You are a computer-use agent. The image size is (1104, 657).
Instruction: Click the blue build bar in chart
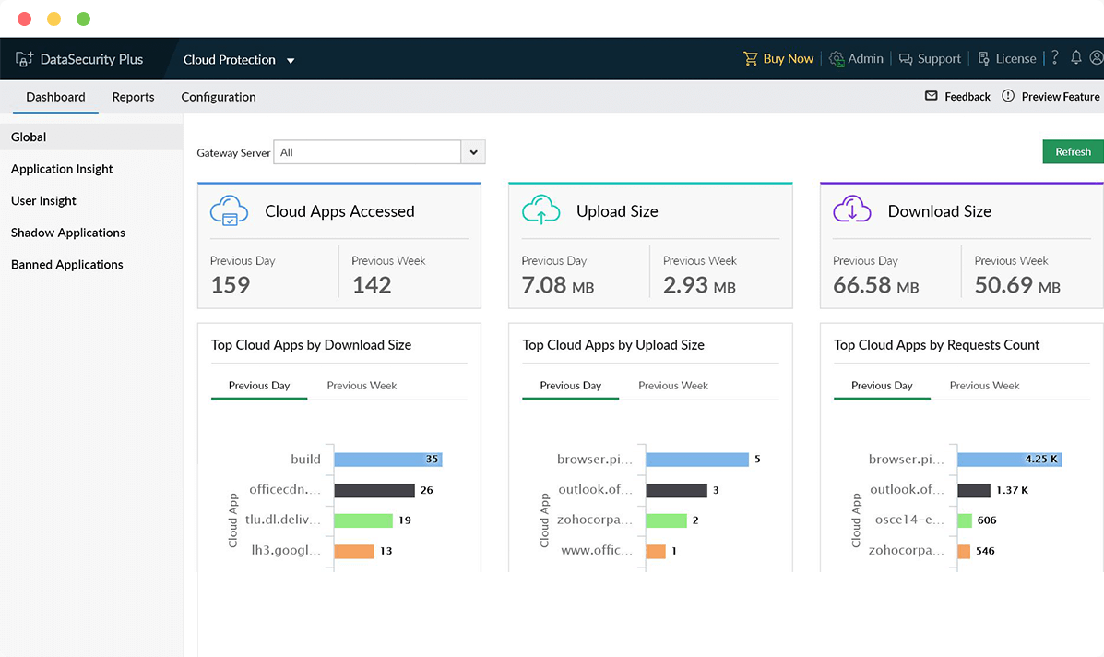[x=387, y=460]
